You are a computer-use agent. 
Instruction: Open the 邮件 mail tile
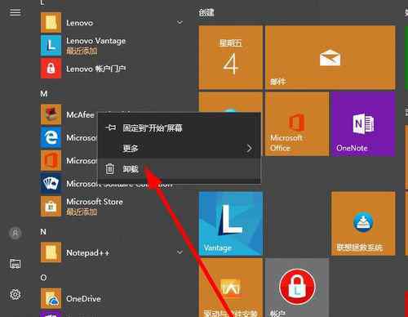(x=330, y=57)
